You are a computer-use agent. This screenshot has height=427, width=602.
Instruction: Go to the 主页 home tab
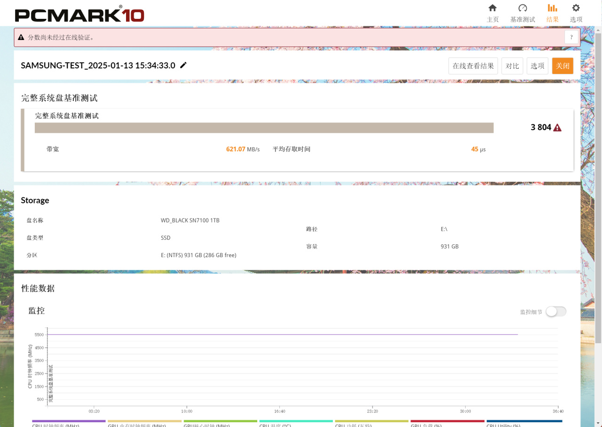(492, 13)
